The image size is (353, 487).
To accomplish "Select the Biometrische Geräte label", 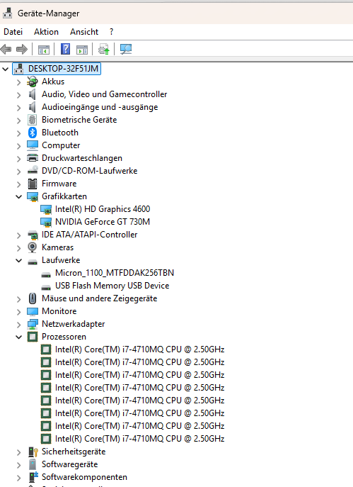I will pos(79,120).
